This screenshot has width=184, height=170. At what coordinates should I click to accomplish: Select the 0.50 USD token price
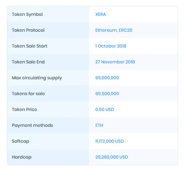click(x=105, y=109)
